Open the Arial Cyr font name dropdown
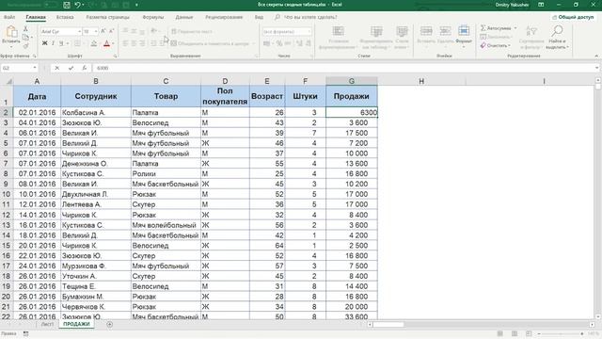 pos(79,31)
